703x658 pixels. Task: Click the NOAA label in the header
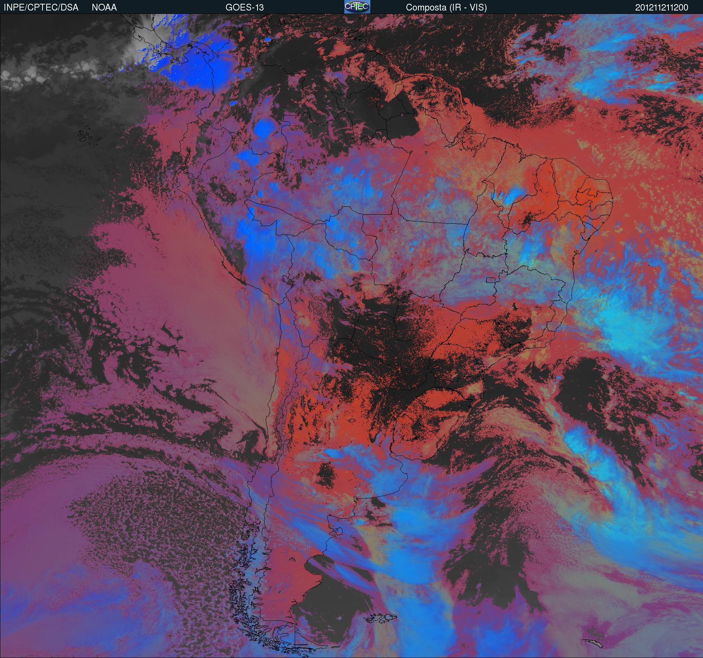pyautogui.click(x=104, y=8)
